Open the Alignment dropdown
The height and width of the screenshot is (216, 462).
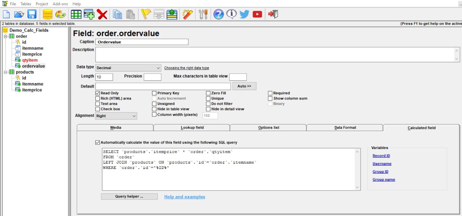116,116
